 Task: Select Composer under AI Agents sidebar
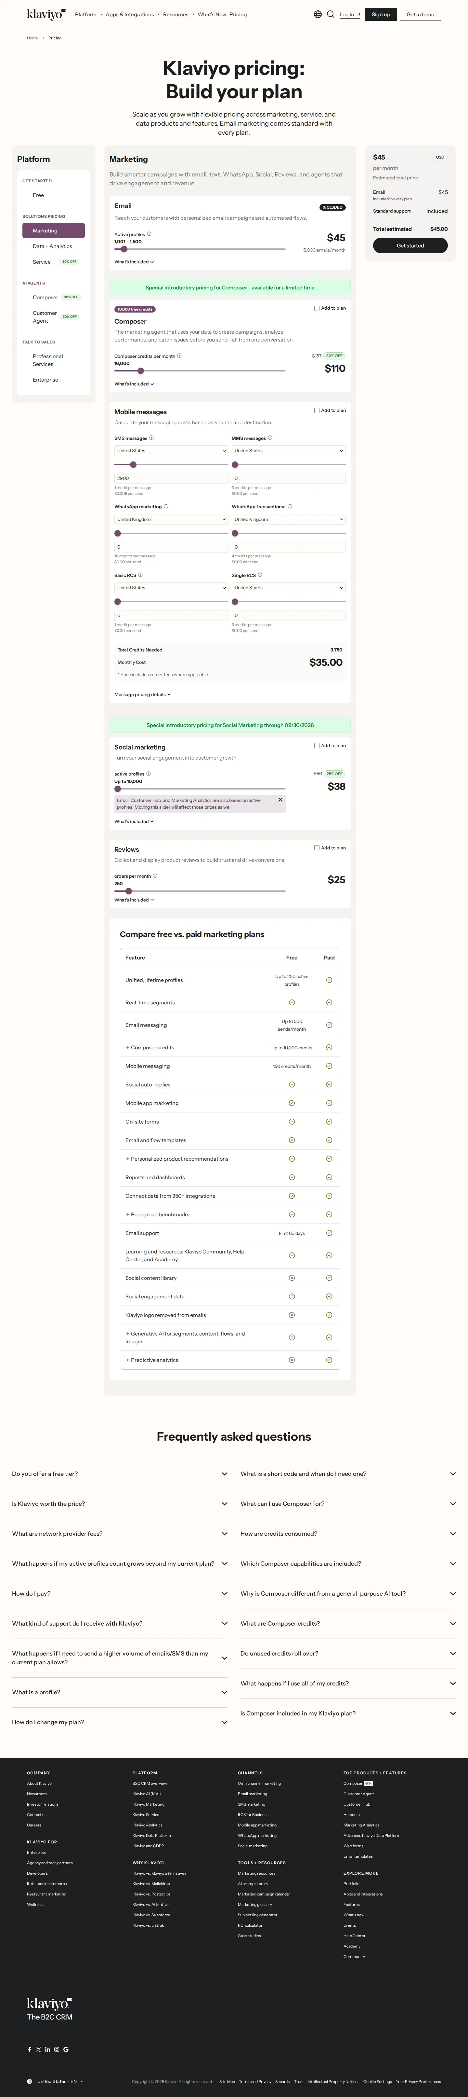click(x=45, y=297)
